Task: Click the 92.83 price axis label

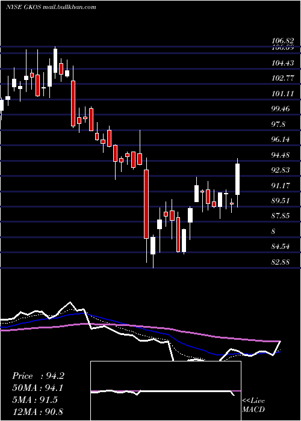Action: click(281, 170)
